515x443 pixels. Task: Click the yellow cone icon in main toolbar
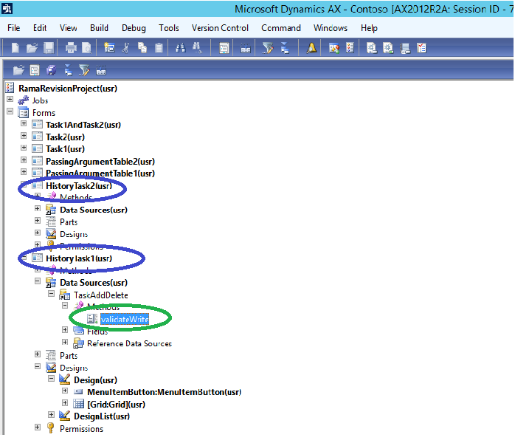click(311, 48)
